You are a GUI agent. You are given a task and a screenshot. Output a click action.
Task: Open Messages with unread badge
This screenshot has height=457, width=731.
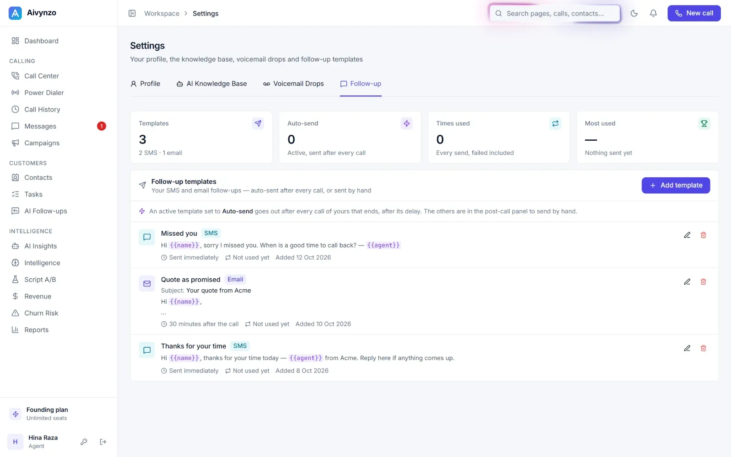click(x=58, y=126)
